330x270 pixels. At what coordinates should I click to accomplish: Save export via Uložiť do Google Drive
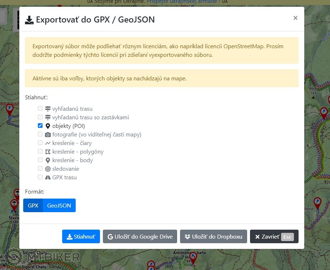[140, 236]
